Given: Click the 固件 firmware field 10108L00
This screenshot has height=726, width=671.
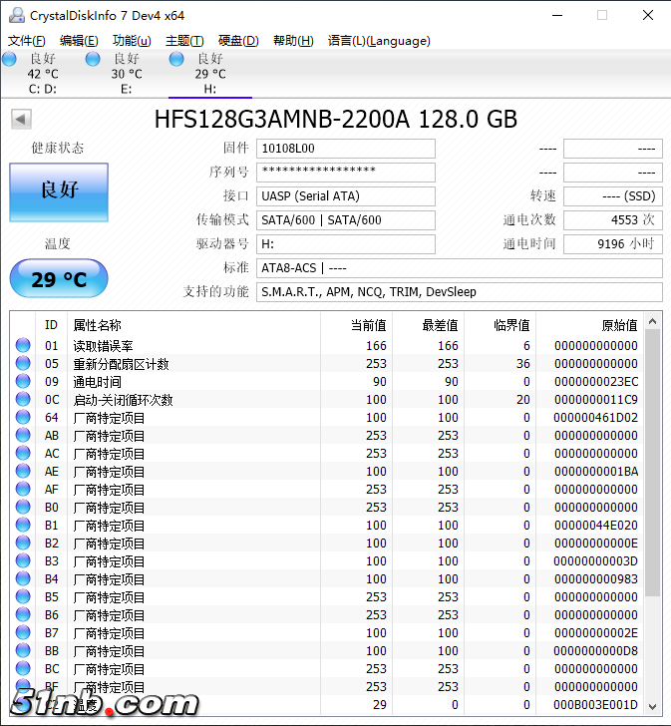Looking at the screenshot, I should (346, 149).
